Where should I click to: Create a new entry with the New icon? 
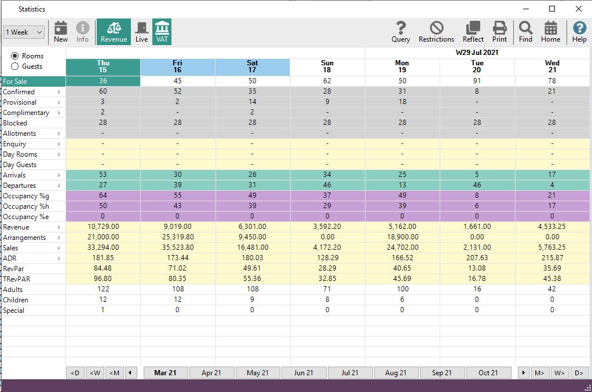60,31
